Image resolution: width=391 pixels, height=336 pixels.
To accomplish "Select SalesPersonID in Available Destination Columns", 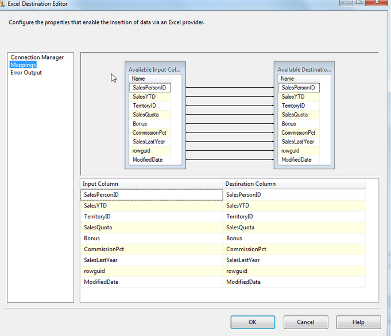I will click(x=299, y=88).
